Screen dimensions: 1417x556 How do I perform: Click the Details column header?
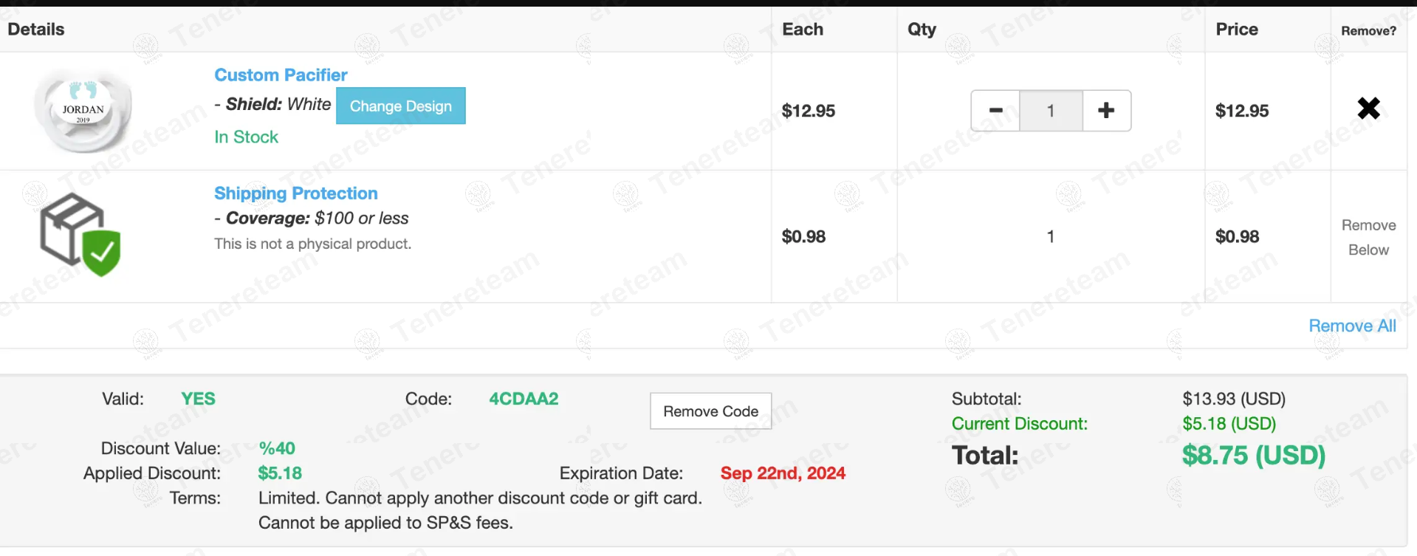pos(36,30)
